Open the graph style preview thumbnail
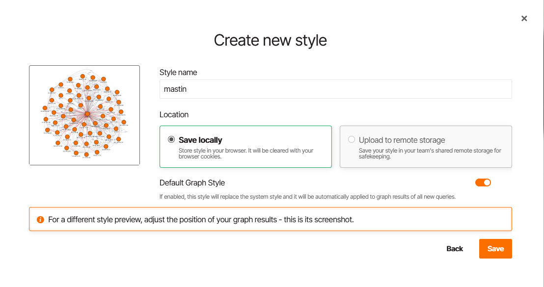 pos(84,115)
